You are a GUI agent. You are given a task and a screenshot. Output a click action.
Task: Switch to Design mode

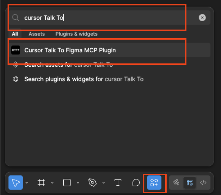click(190, 183)
